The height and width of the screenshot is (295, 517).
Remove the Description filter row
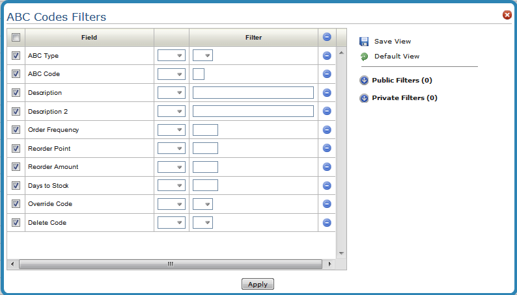327,93
